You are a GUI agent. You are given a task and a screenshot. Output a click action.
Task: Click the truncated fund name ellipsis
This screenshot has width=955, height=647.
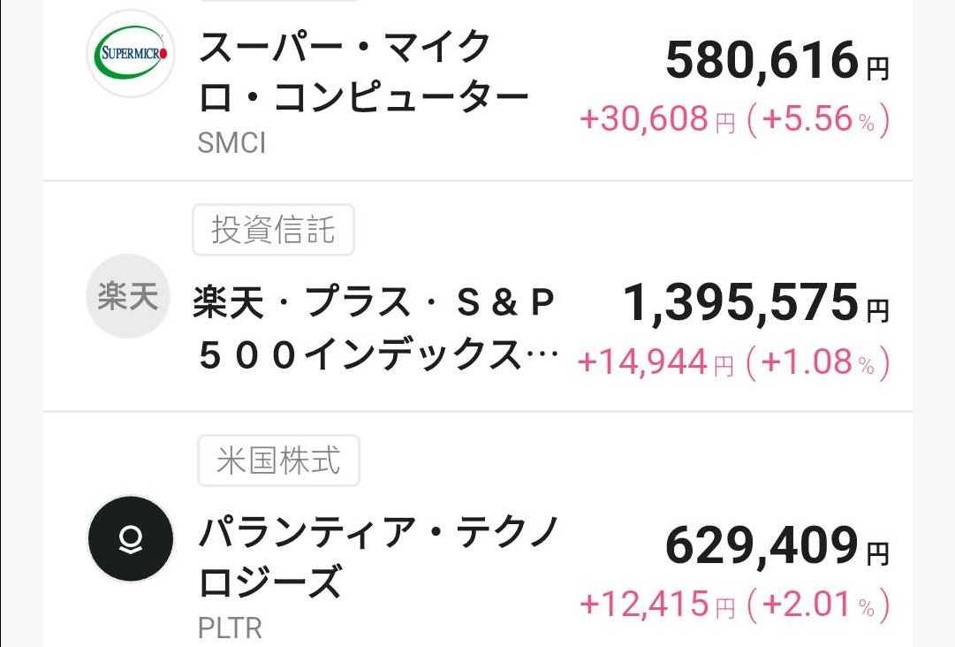[542, 355]
